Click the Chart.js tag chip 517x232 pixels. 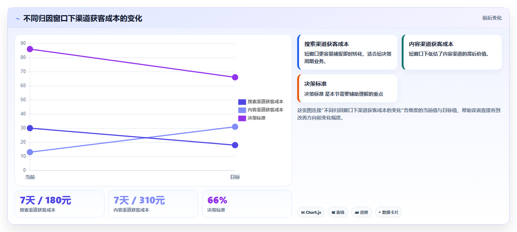coord(311,212)
